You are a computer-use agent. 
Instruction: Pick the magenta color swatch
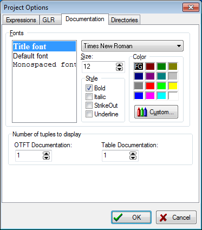pos(150,96)
